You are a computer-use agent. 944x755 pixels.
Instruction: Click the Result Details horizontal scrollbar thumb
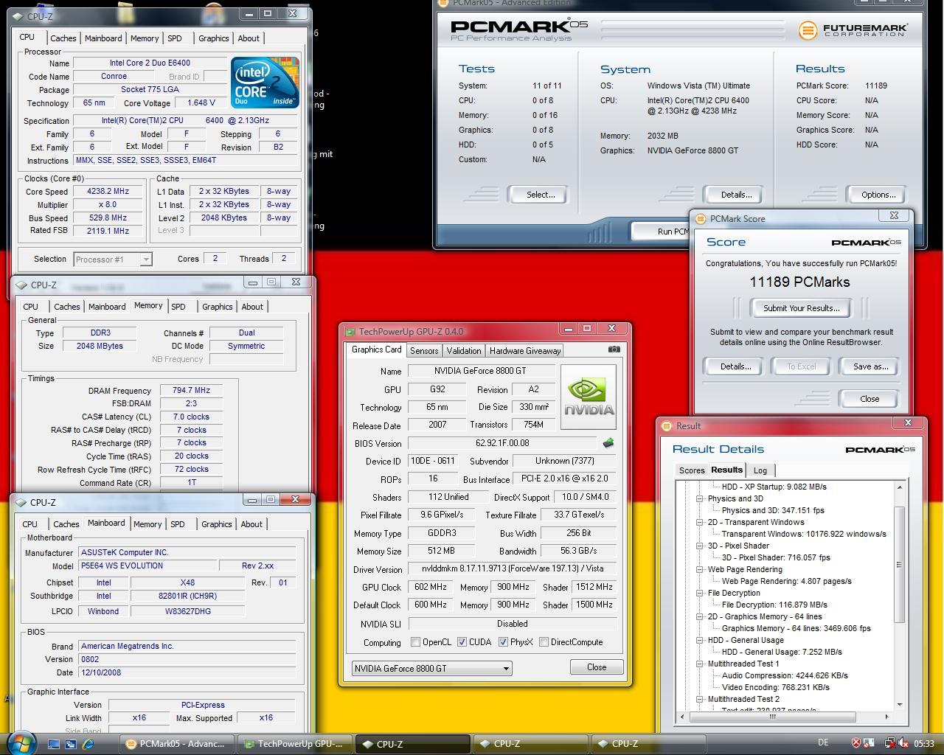point(772,717)
